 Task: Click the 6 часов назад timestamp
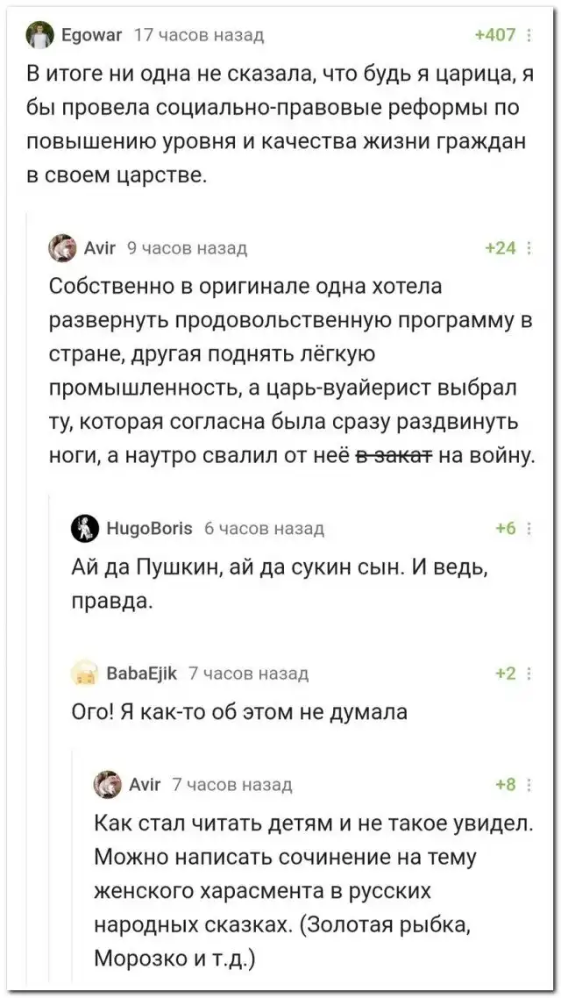coord(264,529)
